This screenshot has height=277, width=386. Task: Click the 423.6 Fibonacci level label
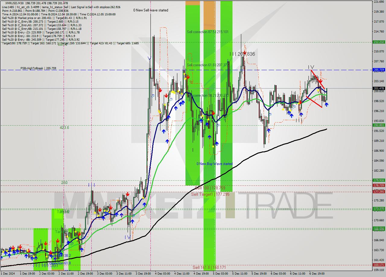coord(64,128)
